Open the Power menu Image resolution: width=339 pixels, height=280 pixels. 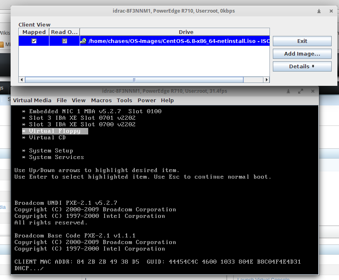tap(147, 100)
